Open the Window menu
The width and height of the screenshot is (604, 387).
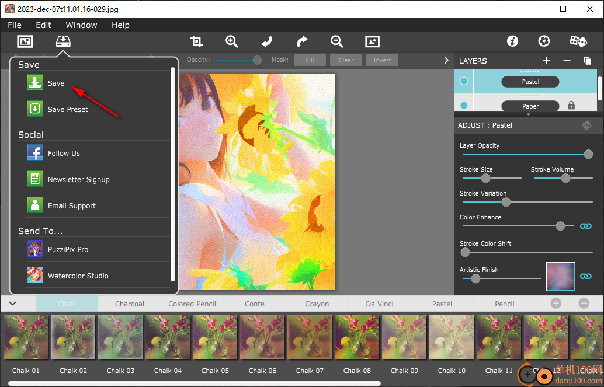click(x=81, y=25)
